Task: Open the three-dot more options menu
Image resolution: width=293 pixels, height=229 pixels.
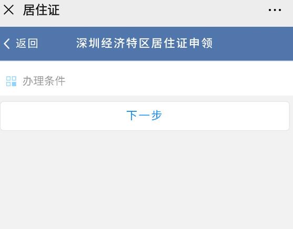Action: 275,10
